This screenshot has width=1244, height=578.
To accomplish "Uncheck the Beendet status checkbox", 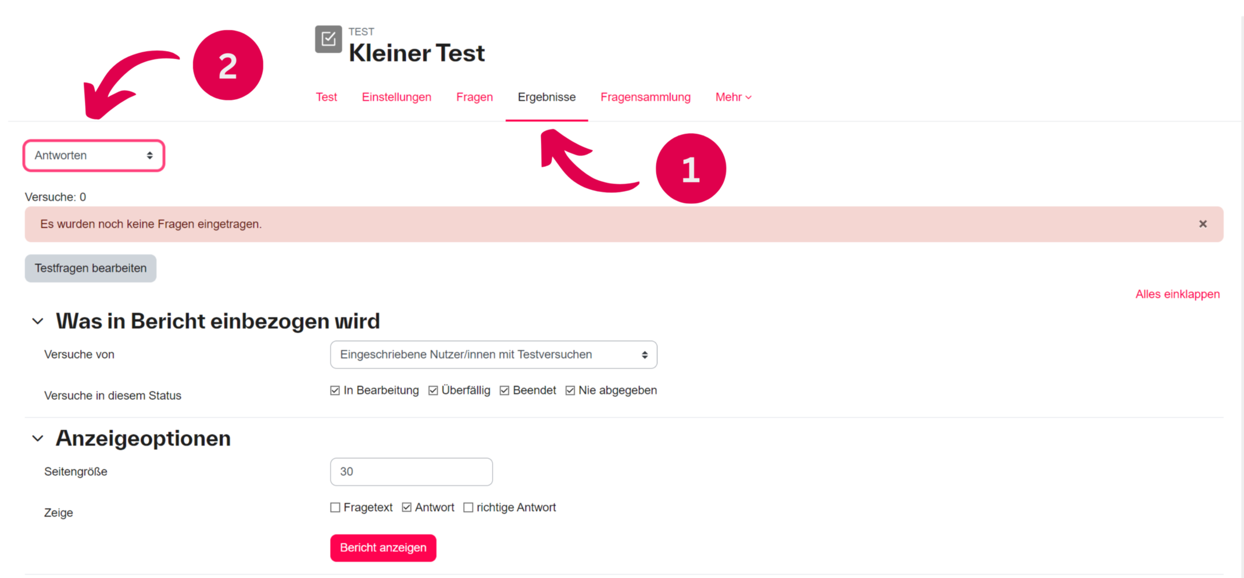I will (x=505, y=390).
